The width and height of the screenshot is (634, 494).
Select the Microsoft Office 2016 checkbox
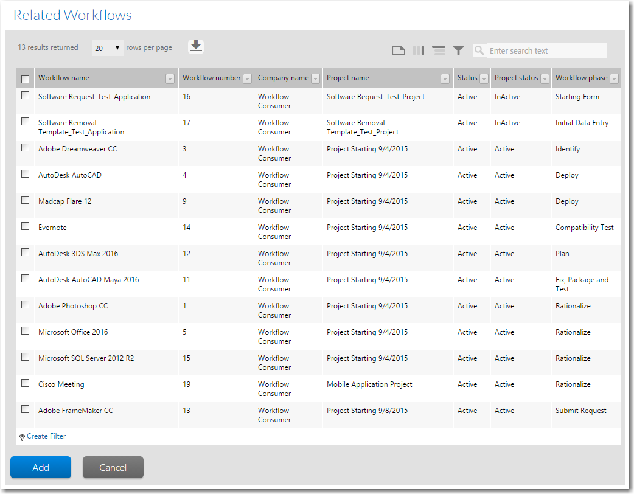[x=25, y=331]
